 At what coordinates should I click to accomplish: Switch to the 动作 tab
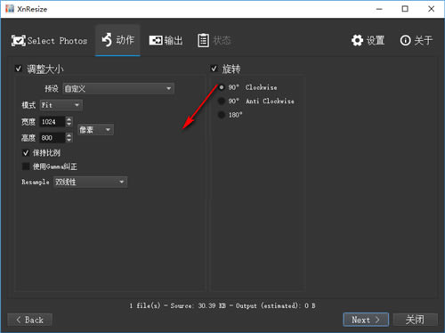click(117, 40)
